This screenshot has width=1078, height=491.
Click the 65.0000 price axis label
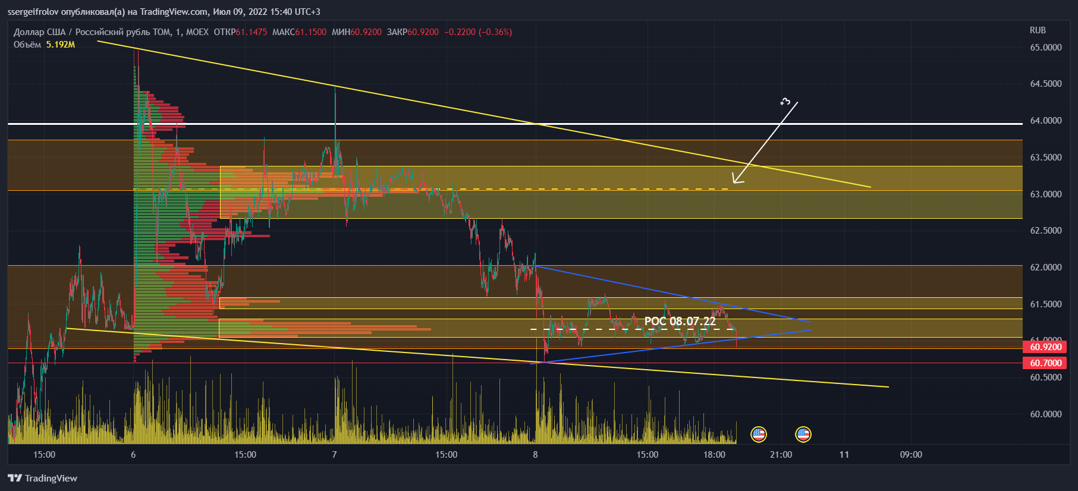[x=1045, y=48]
